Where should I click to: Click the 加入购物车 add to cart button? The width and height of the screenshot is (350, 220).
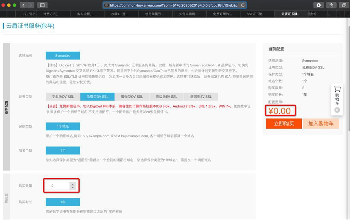pos(321,124)
